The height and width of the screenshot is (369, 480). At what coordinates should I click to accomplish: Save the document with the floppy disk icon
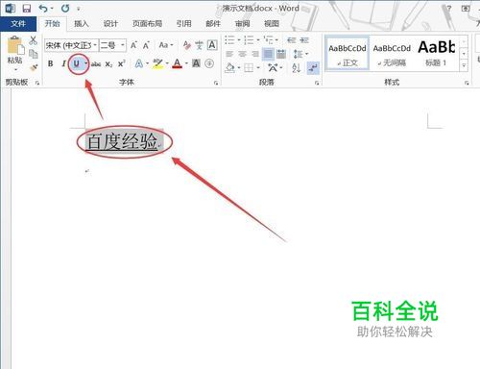27,9
